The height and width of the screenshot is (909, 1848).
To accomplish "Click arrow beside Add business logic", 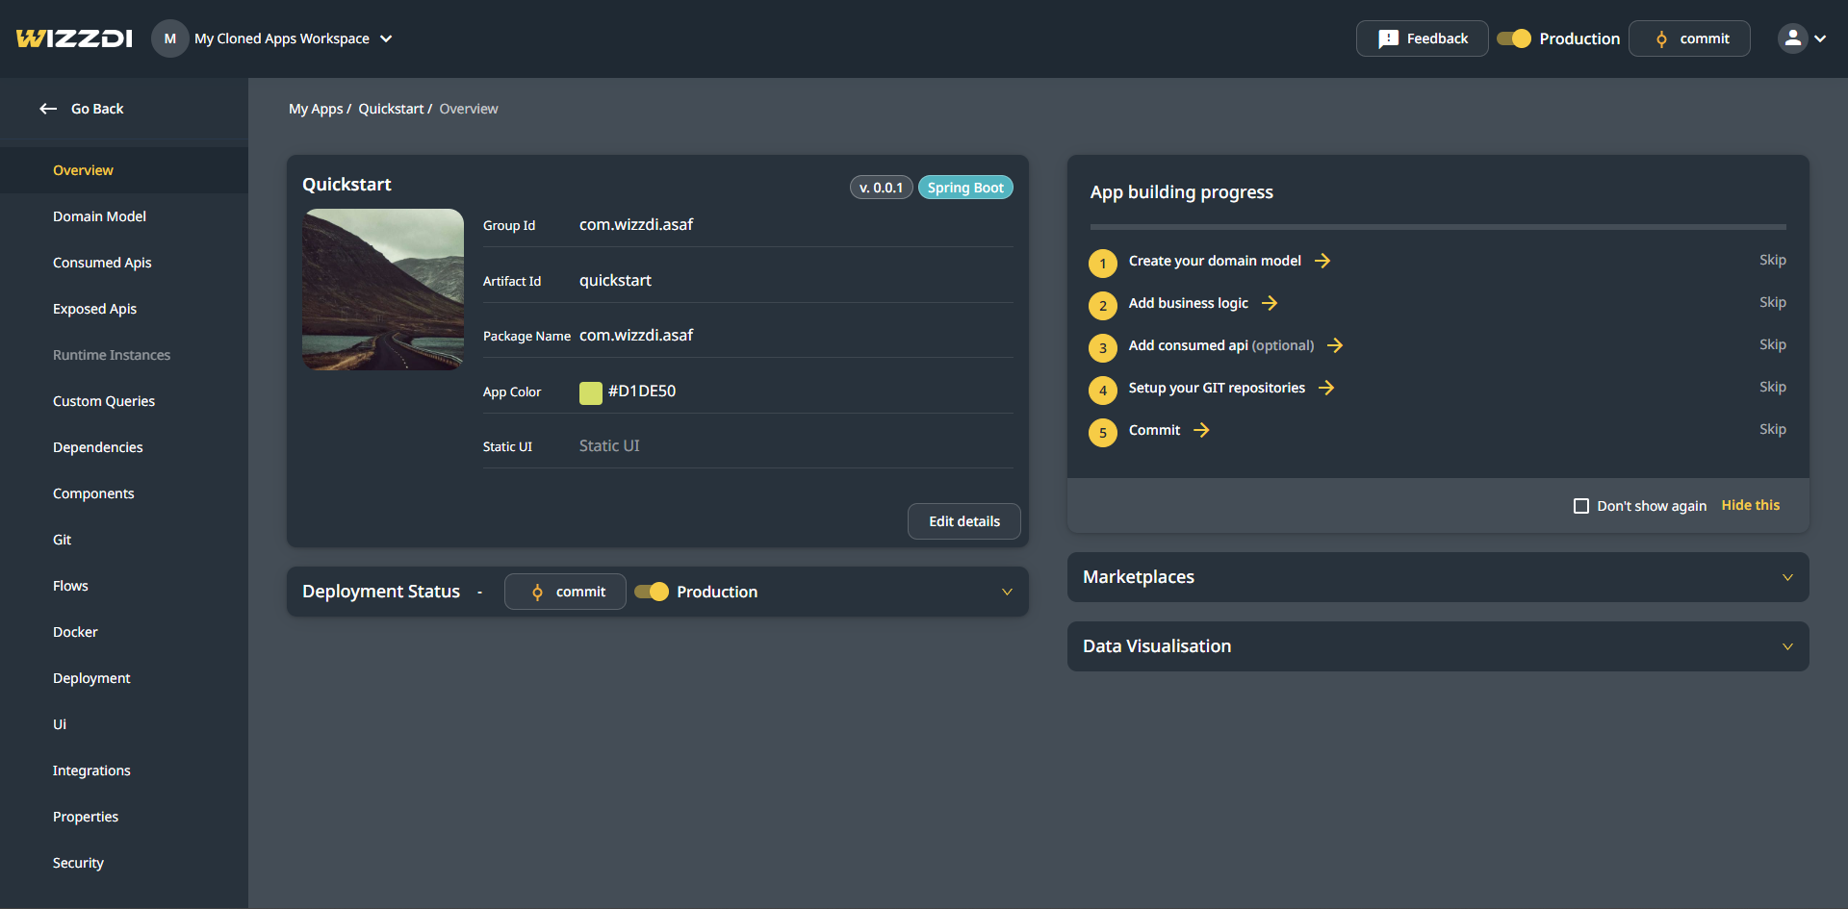I will (x=1270, y=303).
